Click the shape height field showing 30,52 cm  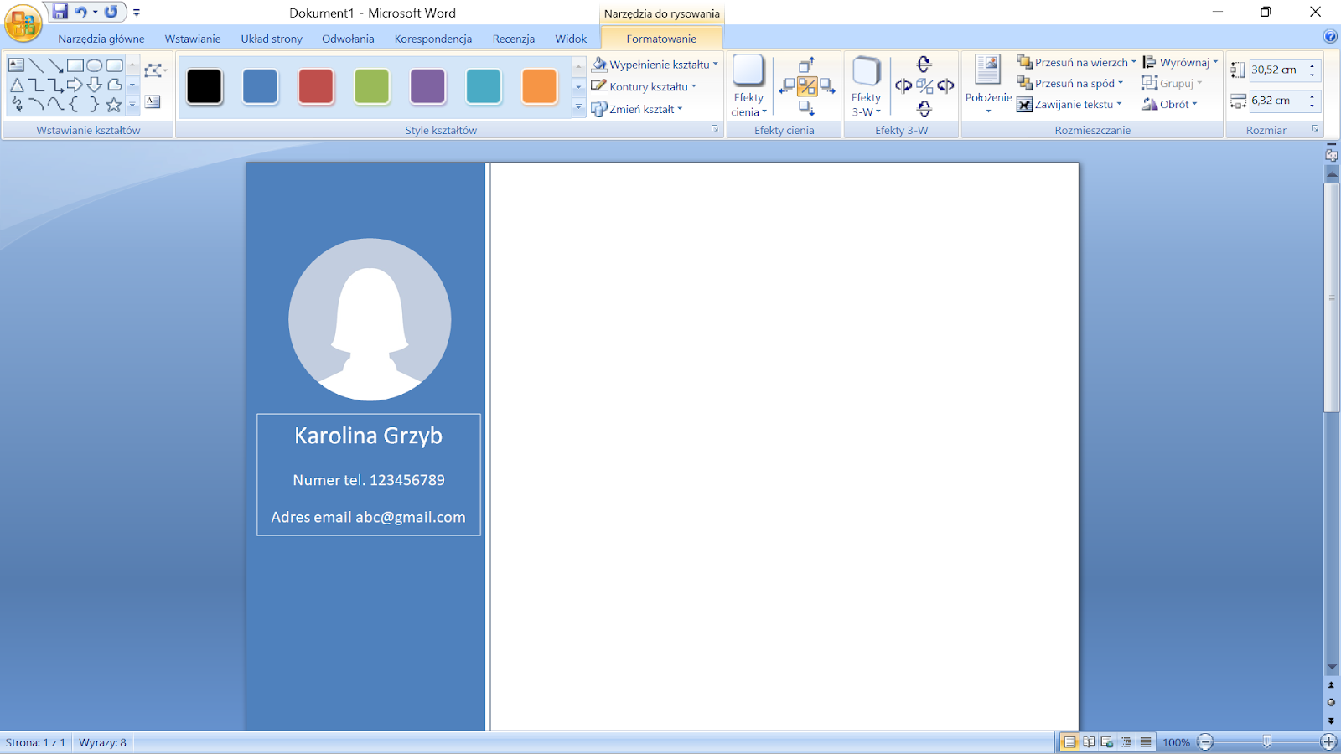pos(1276,70)
